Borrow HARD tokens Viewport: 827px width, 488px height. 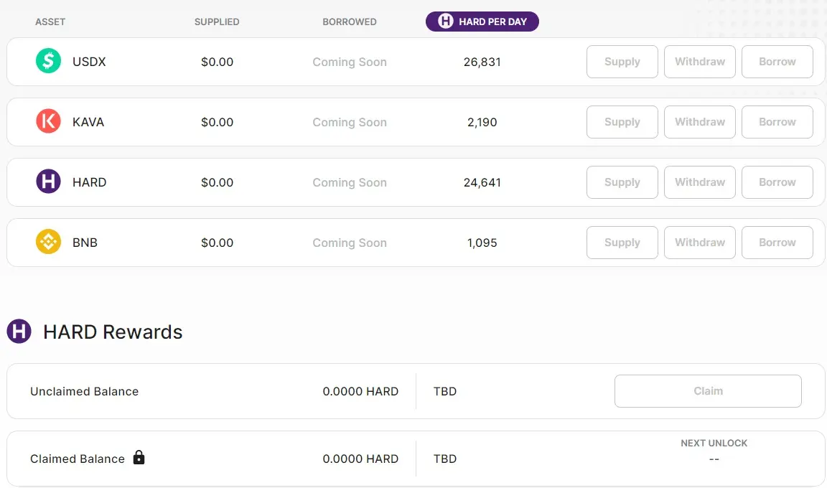click(777, 182)
